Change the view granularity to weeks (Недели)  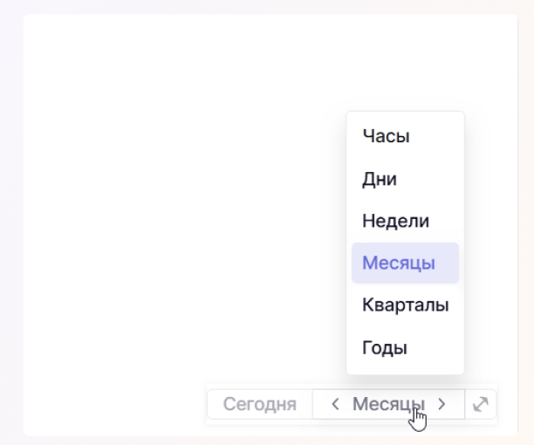pos(395,221)
